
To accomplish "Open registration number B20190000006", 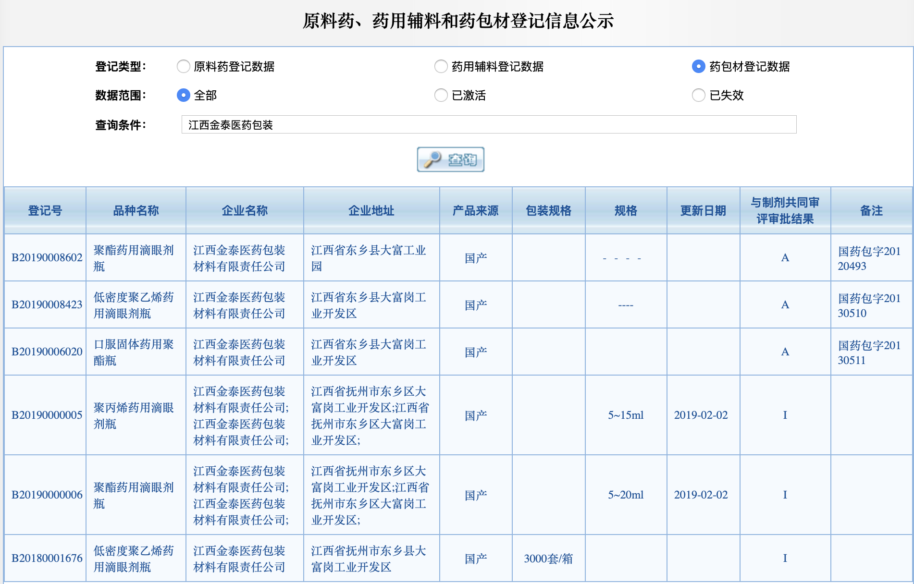I will [x=47, y=495].
